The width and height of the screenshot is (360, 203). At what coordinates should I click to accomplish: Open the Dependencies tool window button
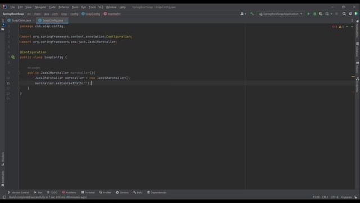[156, 192]
